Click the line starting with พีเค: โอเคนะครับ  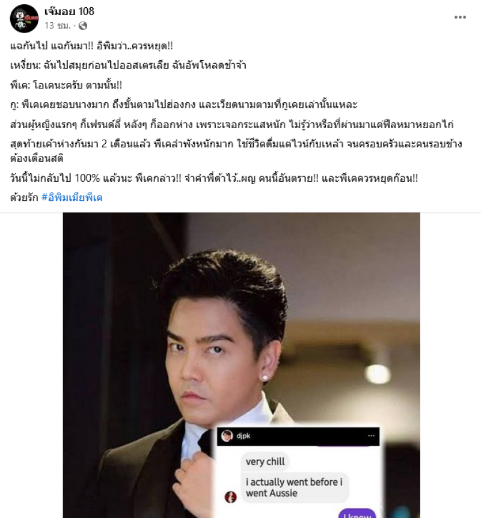pyautogui.click(x=66, y=85)
